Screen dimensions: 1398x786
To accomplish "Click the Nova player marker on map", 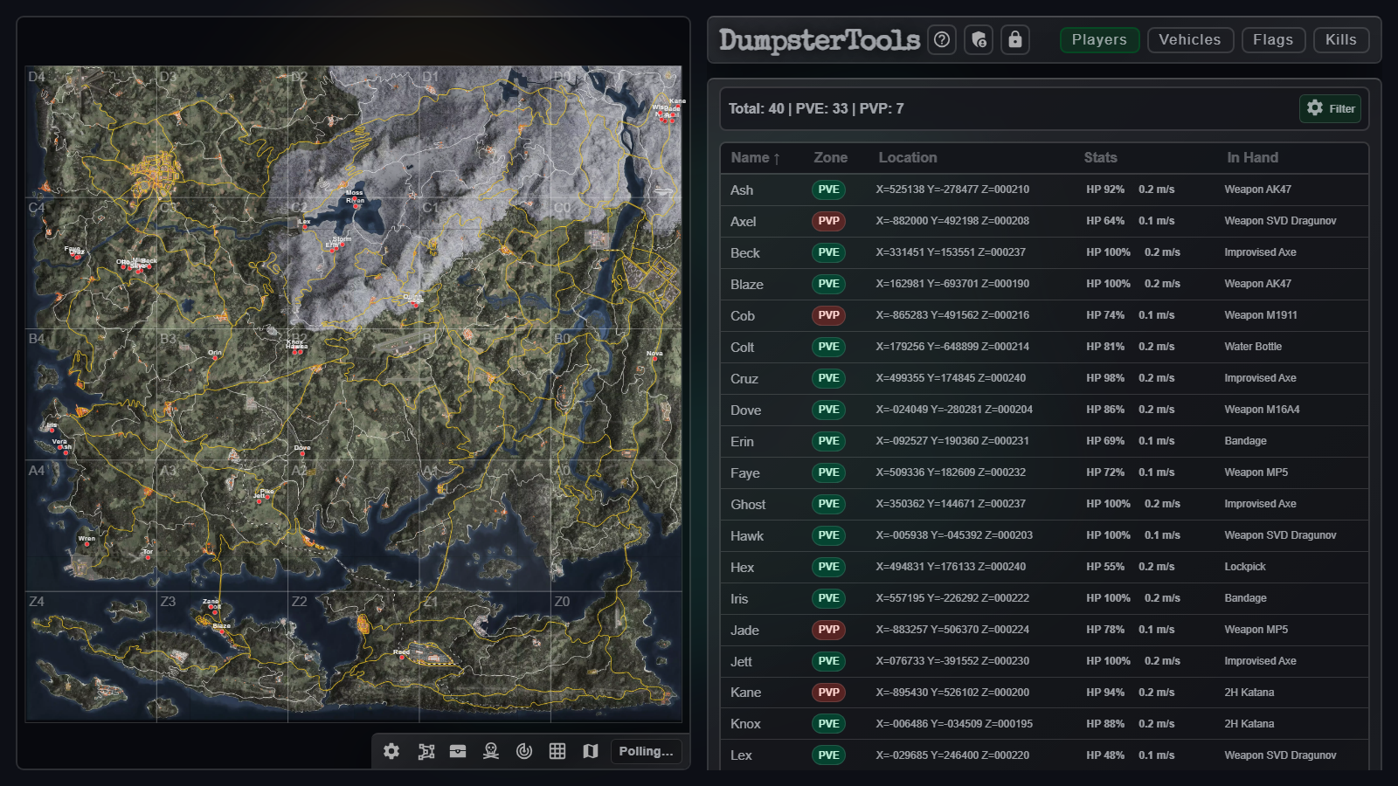I will pos(654,359).
